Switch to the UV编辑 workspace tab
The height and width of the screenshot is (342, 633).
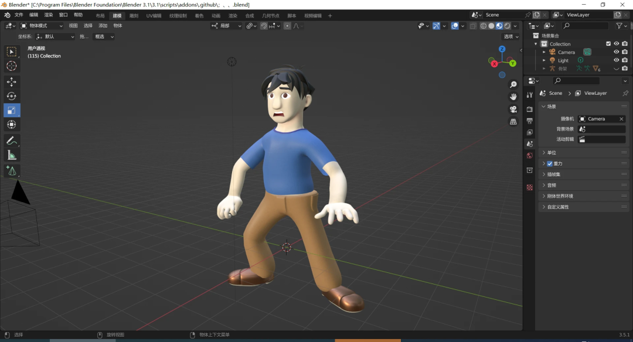[x=154, y=16]
